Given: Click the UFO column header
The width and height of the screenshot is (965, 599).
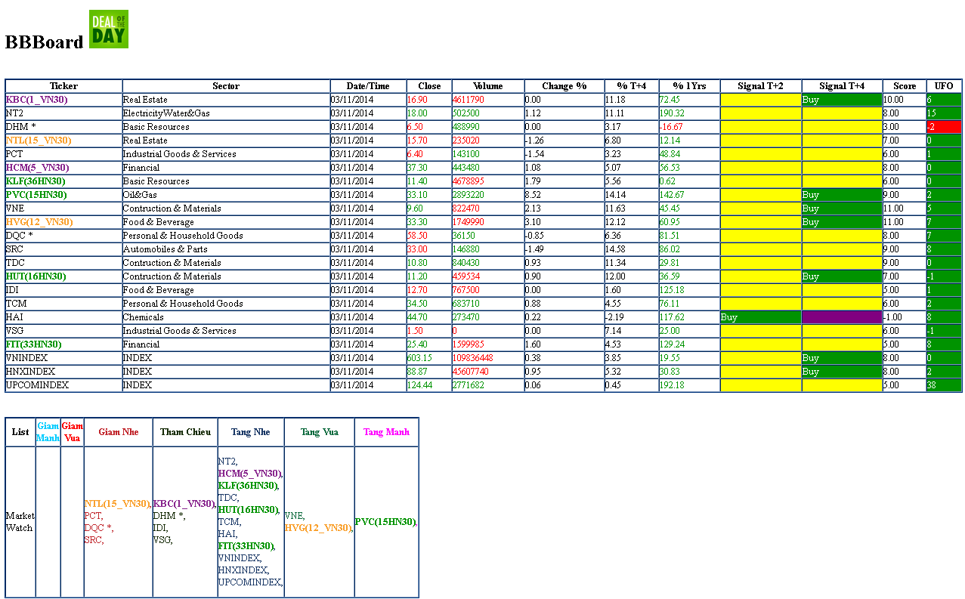Looking at the screenshot, I should coord(944,86).
